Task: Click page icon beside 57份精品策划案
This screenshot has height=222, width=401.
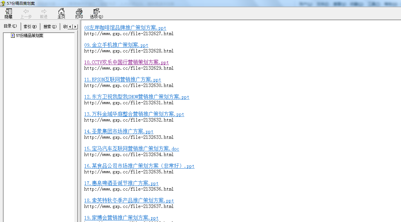Action: pyautogui.click(x=13, y=36)
